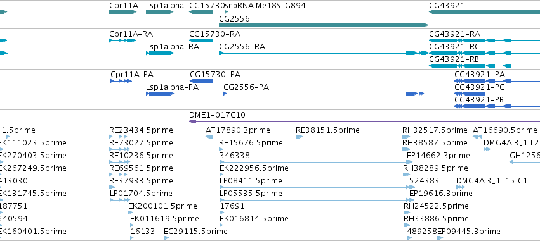Select the EC29115.5prime EST label

(195, 231)
